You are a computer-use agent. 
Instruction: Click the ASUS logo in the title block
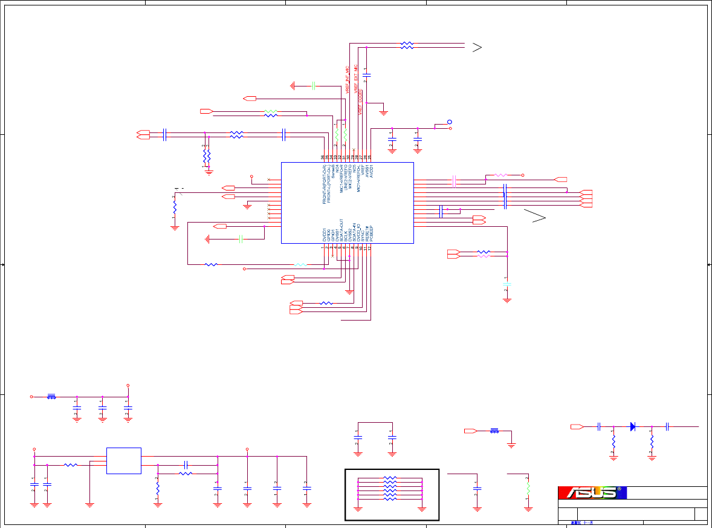point(592,492)
